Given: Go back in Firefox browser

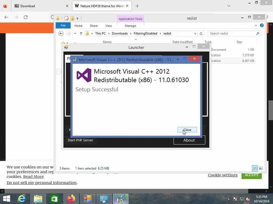Looking at the screenshot, I should [6, 17].
